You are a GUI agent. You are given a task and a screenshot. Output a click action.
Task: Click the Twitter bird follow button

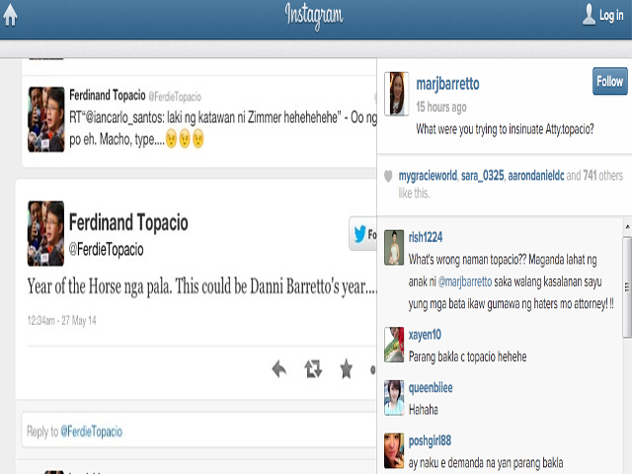pos(363,234)
